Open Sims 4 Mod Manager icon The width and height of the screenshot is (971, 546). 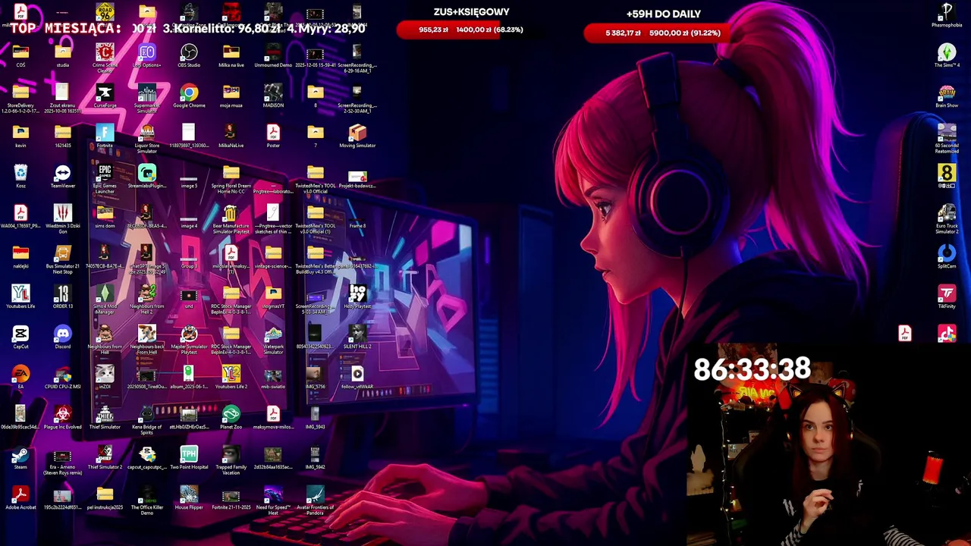pos(105,298)
